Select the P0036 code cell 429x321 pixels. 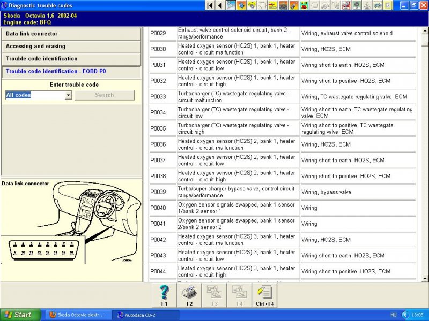(162, 144)
